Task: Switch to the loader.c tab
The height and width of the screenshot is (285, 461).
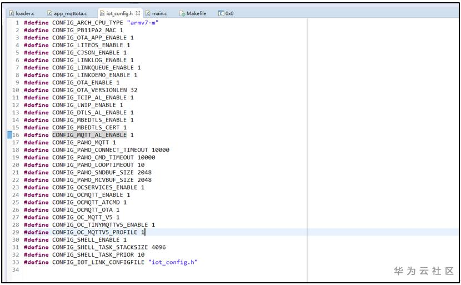Action: [x=22, y=13]
